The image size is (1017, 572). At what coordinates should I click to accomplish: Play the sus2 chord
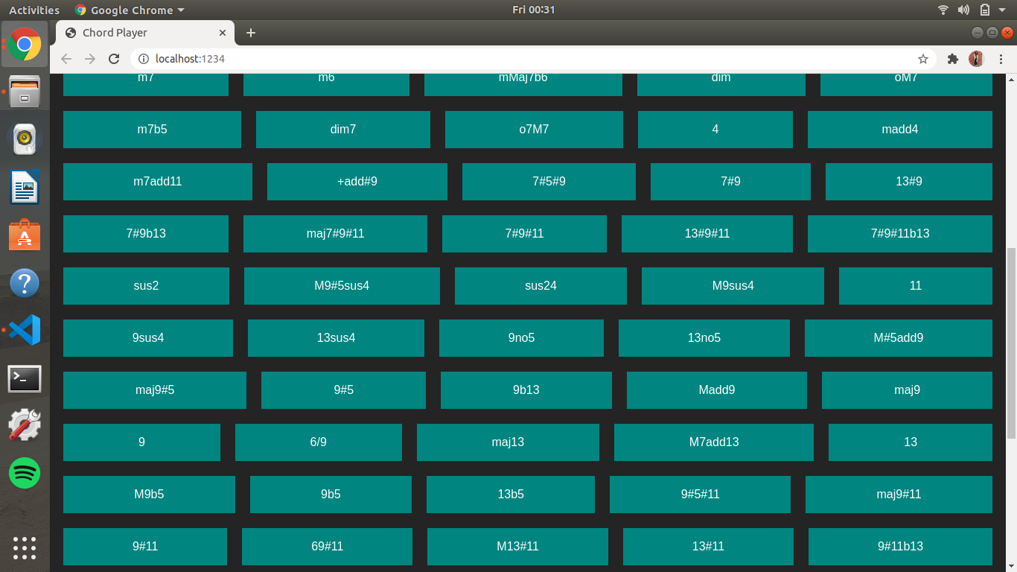146,286
